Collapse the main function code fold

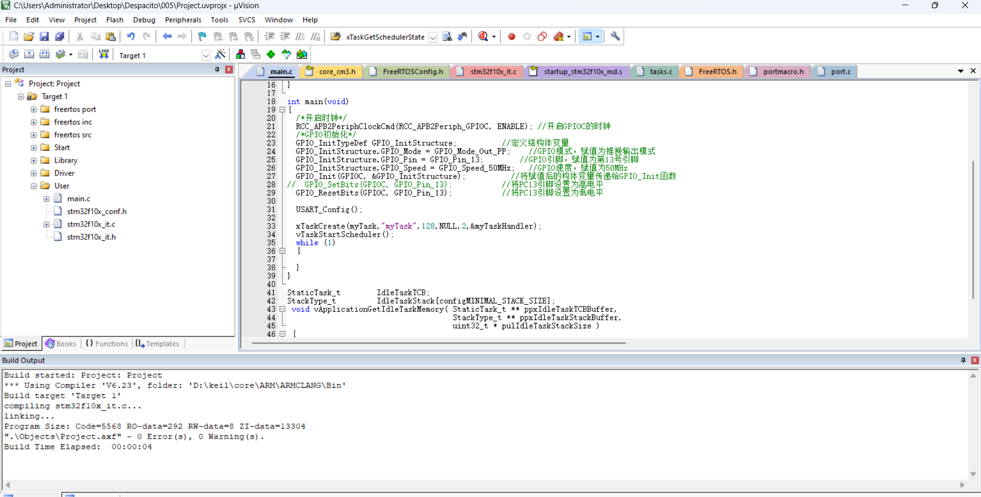pyautogui.click(x=282, y=109)
